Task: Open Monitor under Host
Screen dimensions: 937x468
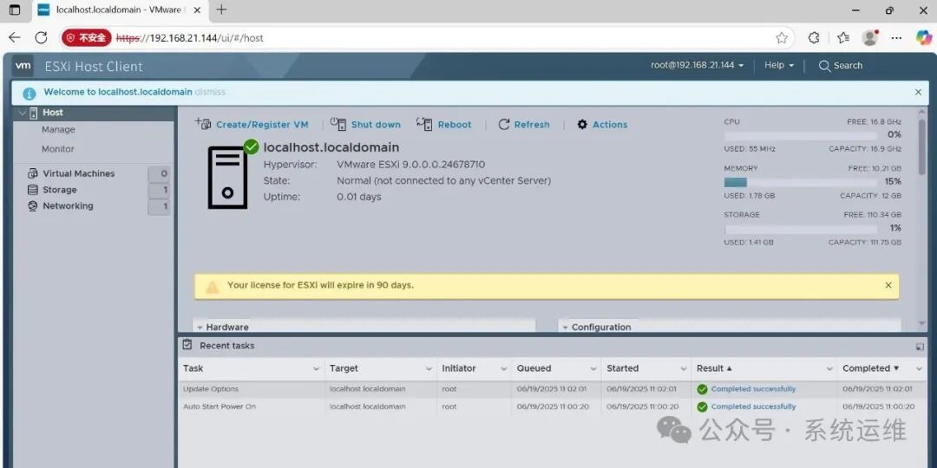Action: [58, 149]
